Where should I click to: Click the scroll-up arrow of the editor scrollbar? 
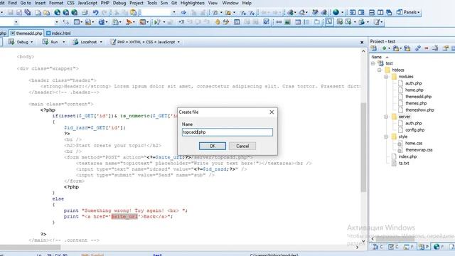point(363,51)
